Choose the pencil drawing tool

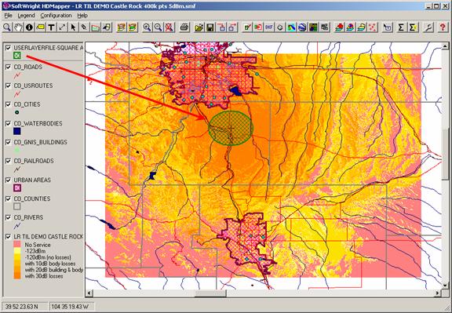84,27
